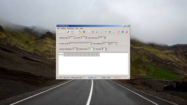Click the Scan Rate (ms) spin box
Image resolution: width=187 pixels, height=105 pixels.
[102, 38]
